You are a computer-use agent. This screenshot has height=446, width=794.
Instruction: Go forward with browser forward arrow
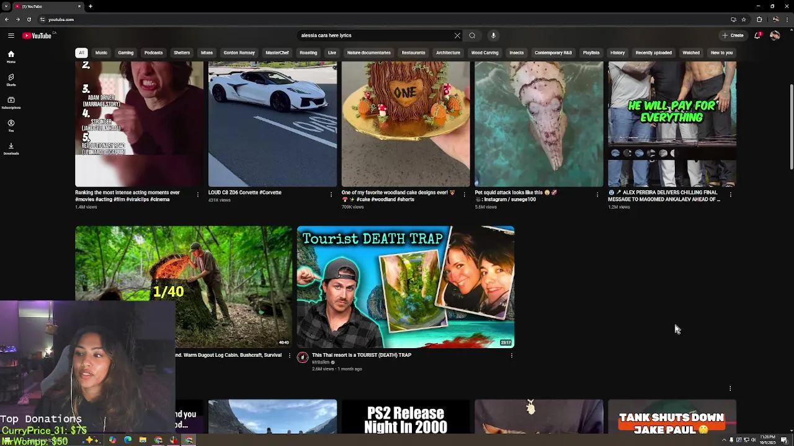pyautogui.click(x=17, y=19)
